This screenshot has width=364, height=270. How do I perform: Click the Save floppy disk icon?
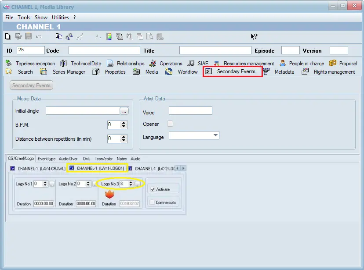point(29,37)
